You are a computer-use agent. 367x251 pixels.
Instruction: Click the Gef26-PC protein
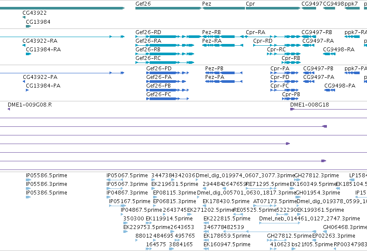[x=168, y=99]
